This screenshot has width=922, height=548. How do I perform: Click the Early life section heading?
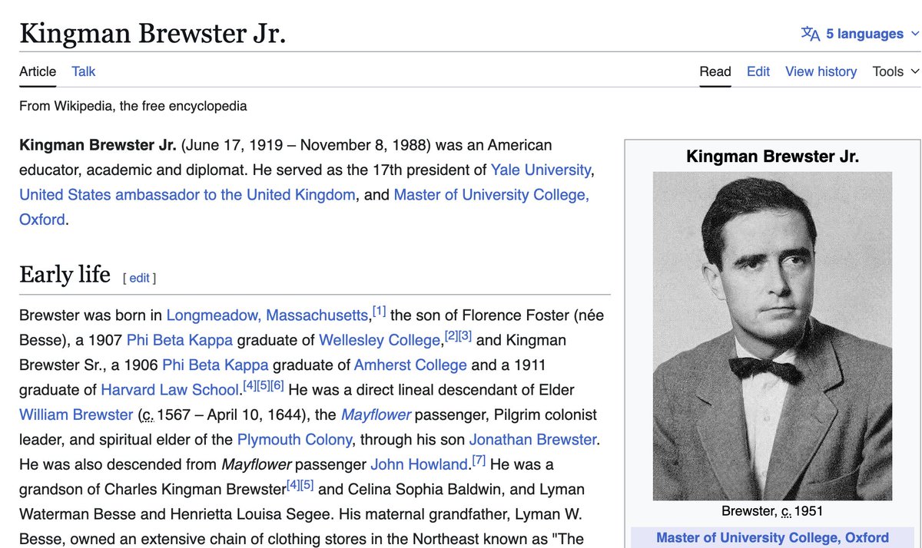[x=65, y=275]
